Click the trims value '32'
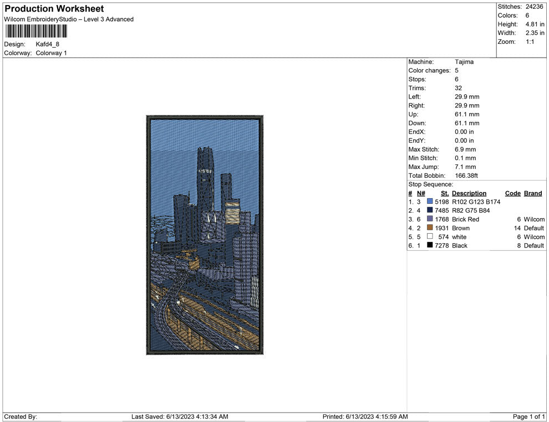Screen dimensions: 549x422 point(458,88)
